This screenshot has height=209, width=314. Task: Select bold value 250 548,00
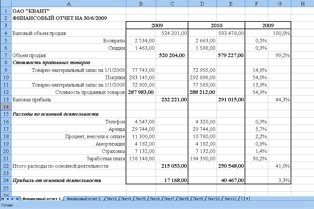231,166
